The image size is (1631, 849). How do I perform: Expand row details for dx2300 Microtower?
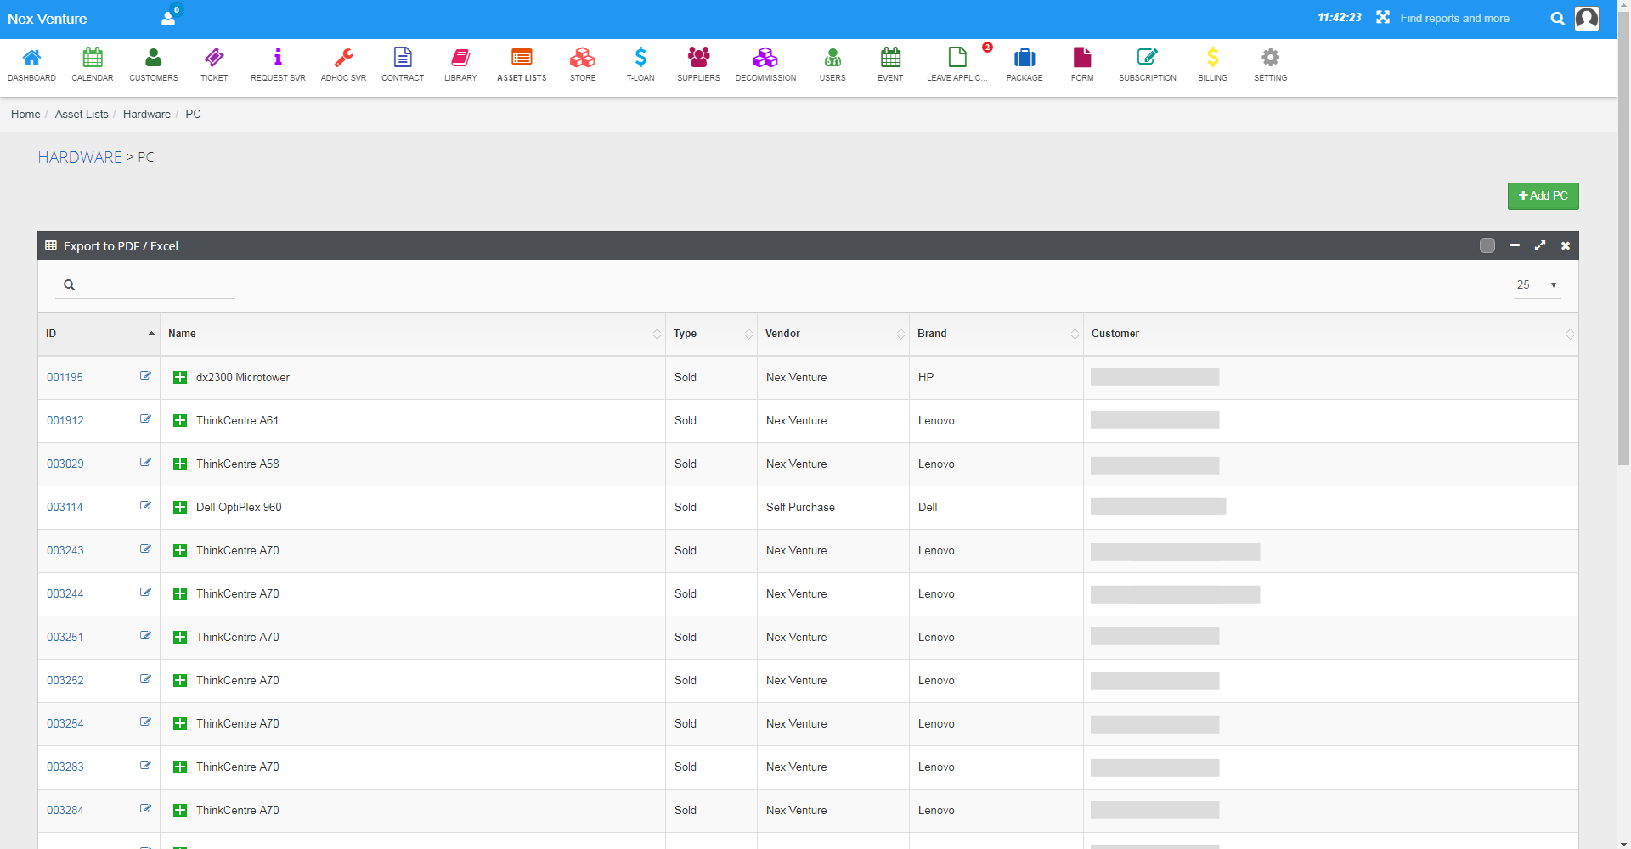180,378
